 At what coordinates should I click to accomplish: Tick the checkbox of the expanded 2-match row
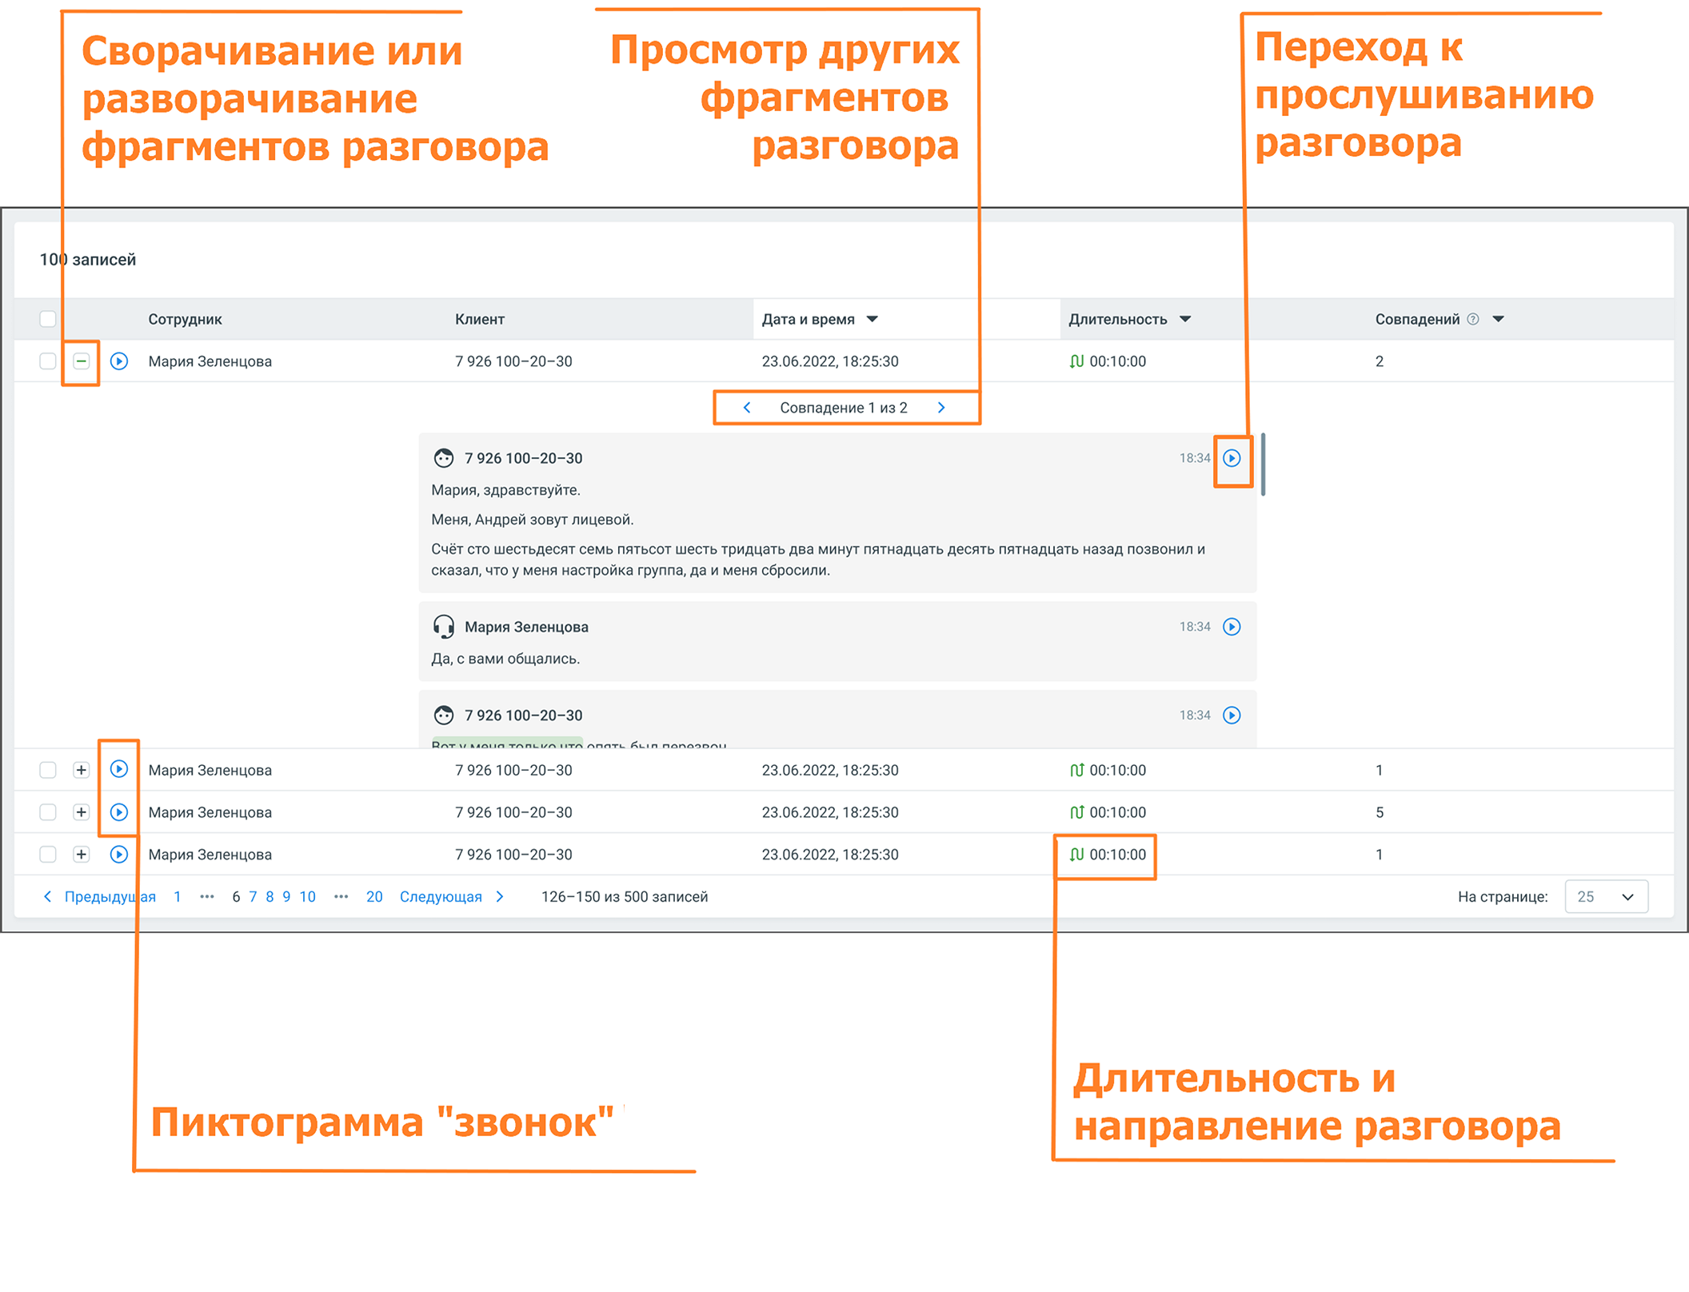[48, 361]
